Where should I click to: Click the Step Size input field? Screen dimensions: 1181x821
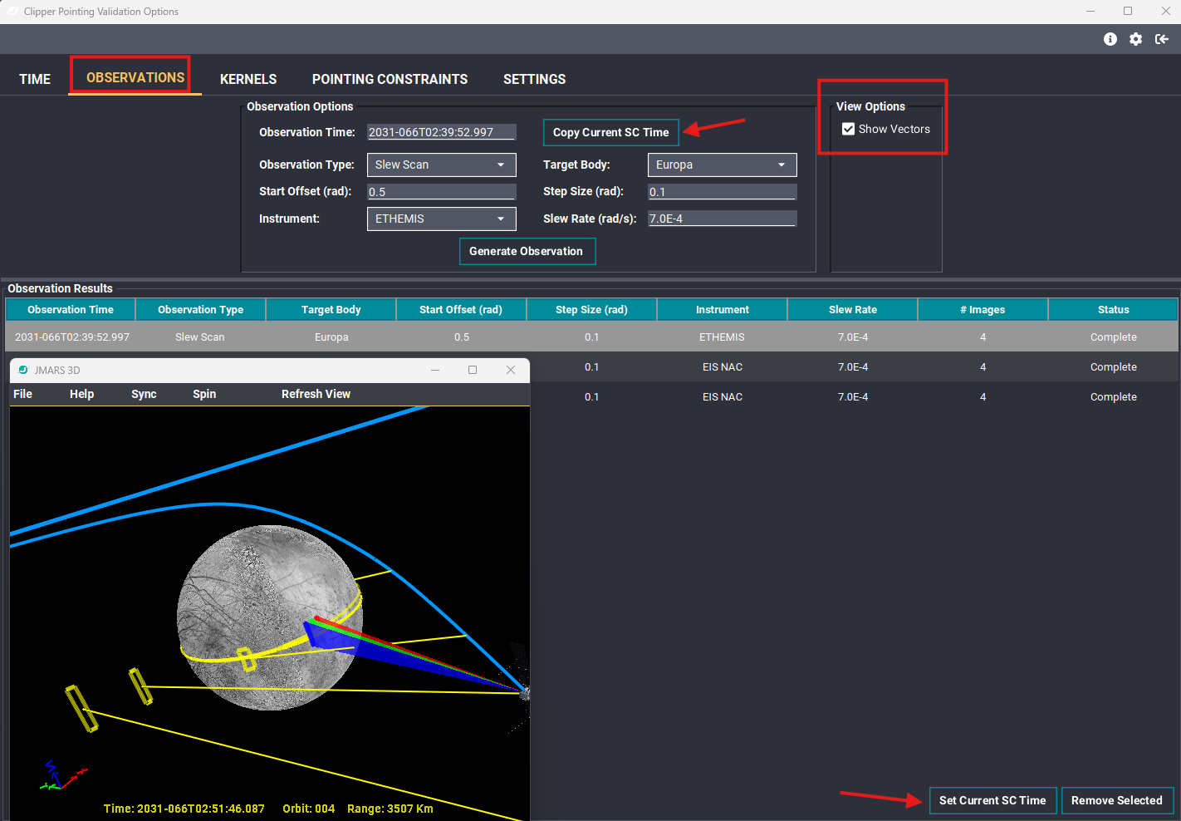click(x=722, y=192)
